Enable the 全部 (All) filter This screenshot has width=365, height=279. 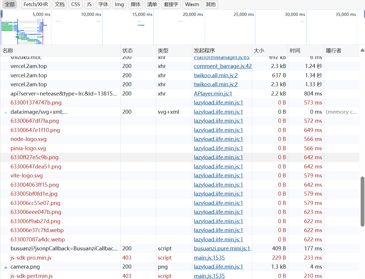(10, 4)
